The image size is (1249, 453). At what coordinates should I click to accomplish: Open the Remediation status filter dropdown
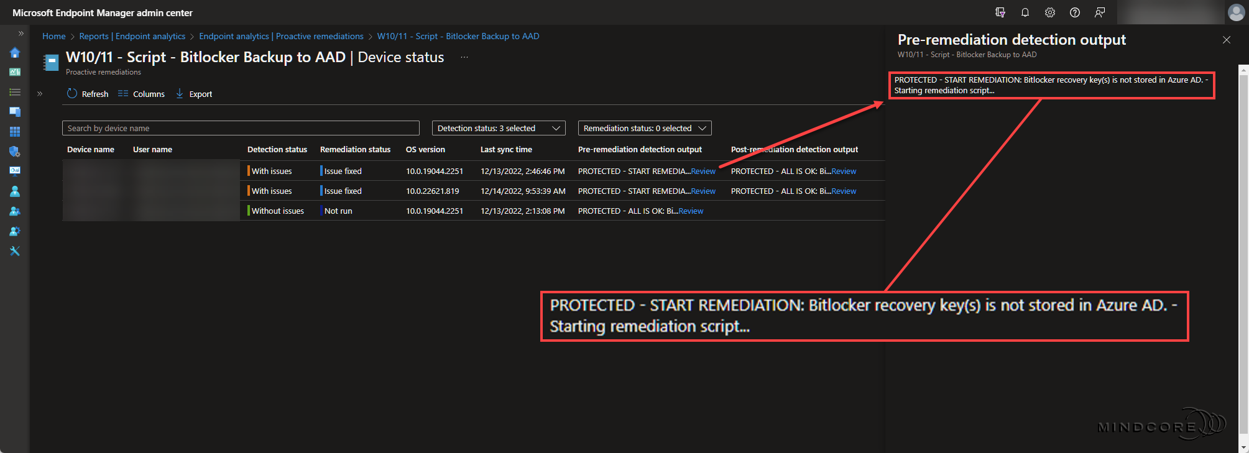tap(644, 128)
